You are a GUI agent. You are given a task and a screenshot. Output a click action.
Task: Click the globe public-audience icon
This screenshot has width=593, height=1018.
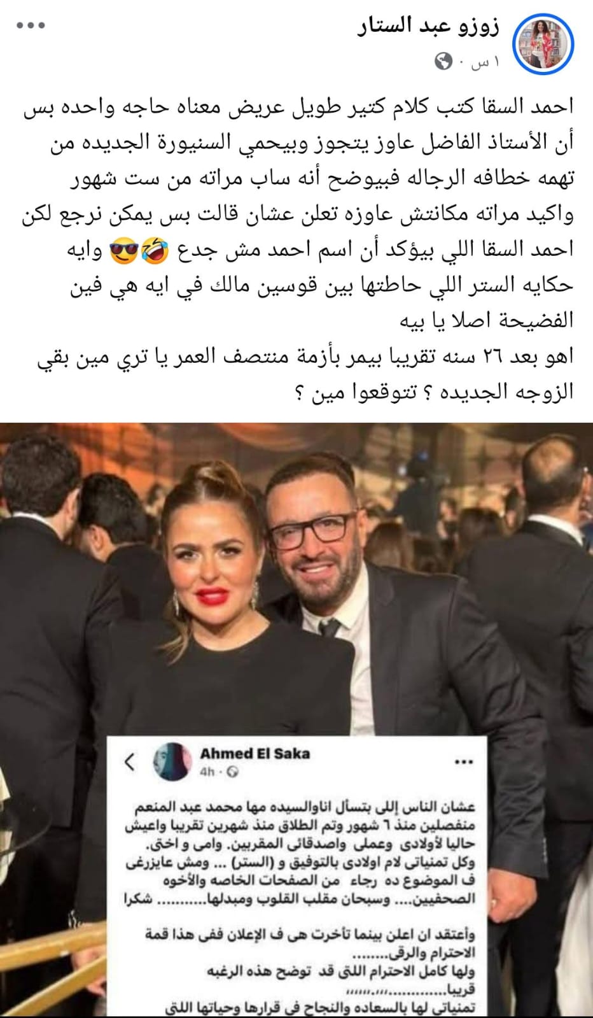click(x=443, y=61)
